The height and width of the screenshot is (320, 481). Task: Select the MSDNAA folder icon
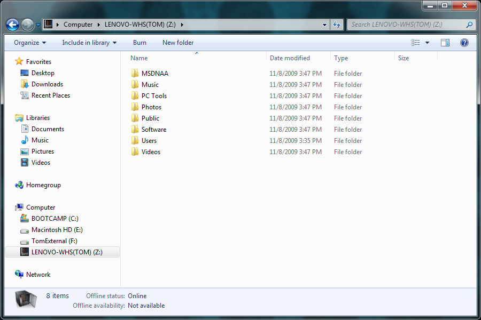tap(135, 74)
